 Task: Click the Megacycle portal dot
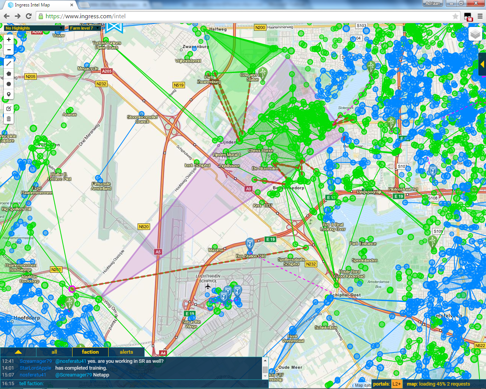[87, 65]
